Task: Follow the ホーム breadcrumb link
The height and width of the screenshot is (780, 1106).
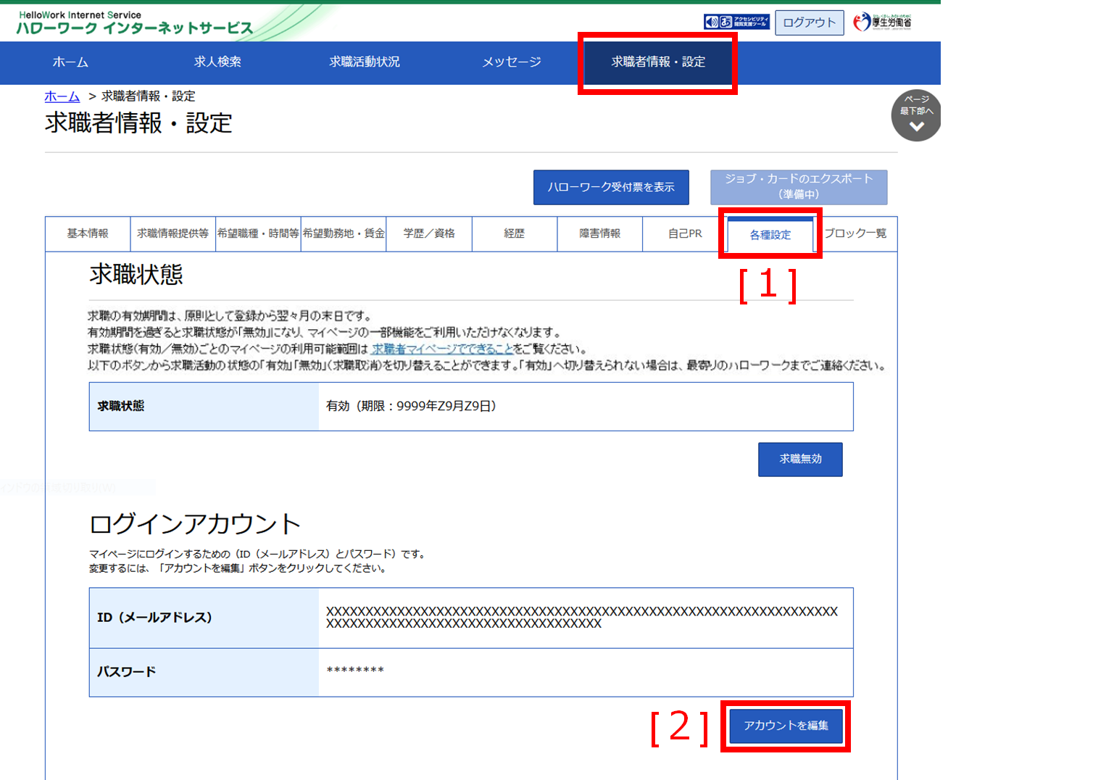Action: [62, 96]
